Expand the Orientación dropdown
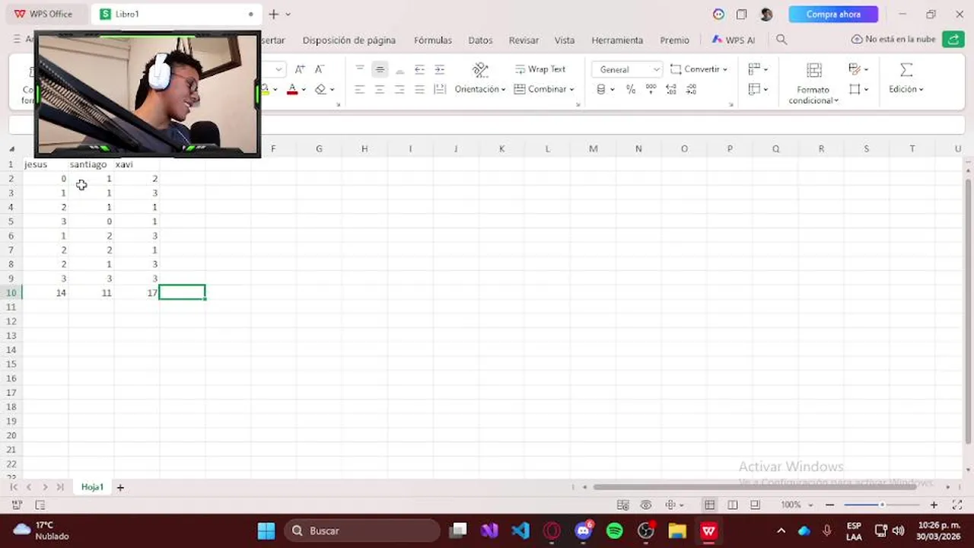 point(480,89)
